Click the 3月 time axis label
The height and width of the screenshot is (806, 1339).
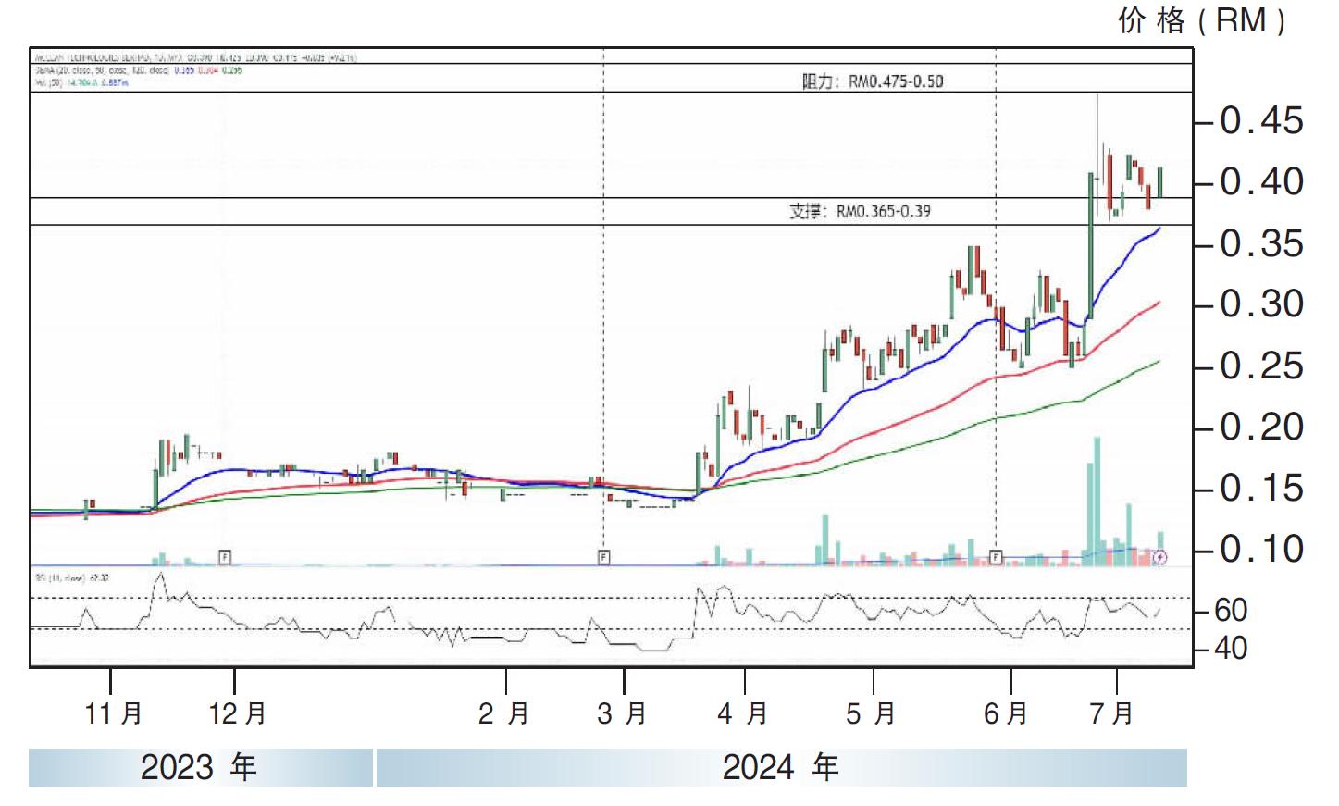pos(622,713)
